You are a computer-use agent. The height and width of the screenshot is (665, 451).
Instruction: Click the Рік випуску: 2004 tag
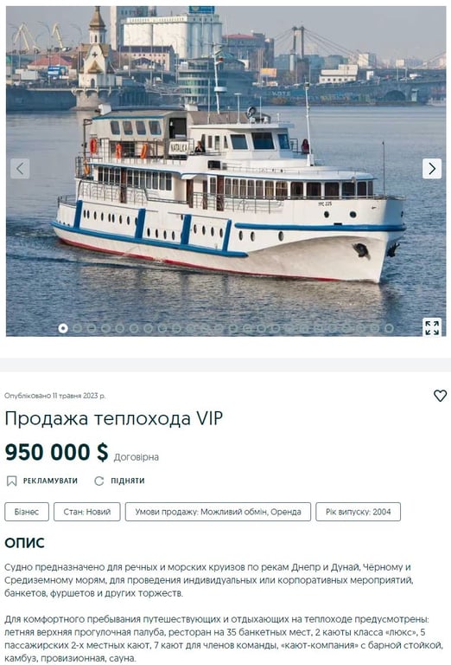pos(358,512)
